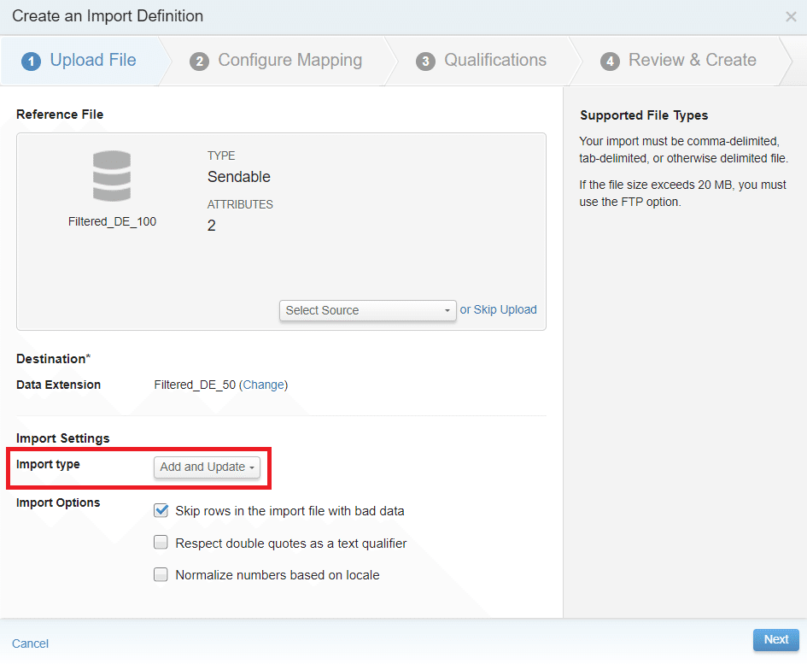The image size is (807, 664).
Task: Check Normalize numbers based on locale
Action: pyautogui.click(x=161, y=574)
